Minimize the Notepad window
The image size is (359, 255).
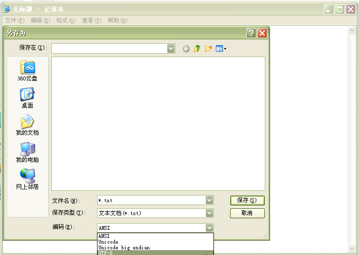click(x=329, y=10)
